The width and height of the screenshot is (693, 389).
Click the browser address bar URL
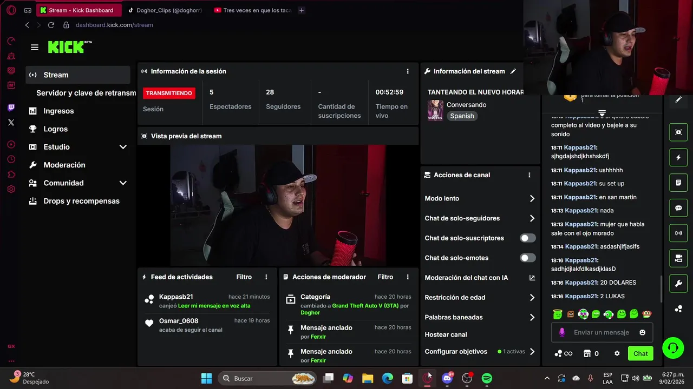click(x=114, y=25)
